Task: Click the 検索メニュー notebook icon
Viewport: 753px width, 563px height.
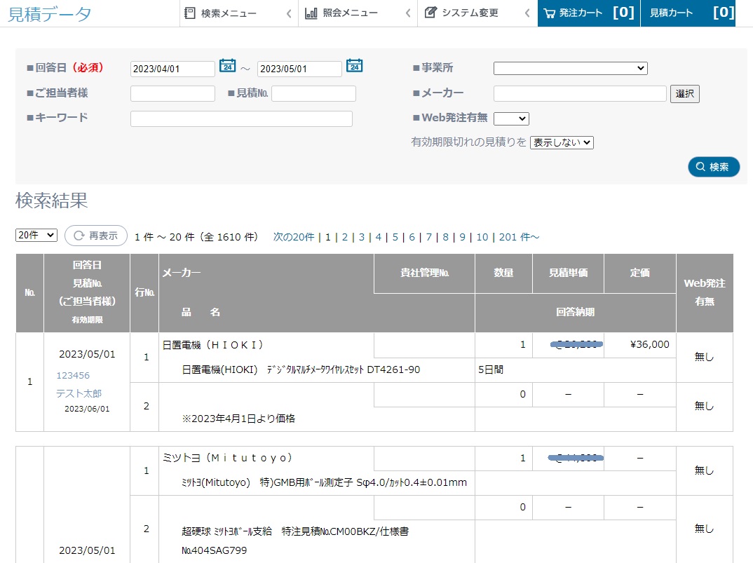Action: point(190,13)
